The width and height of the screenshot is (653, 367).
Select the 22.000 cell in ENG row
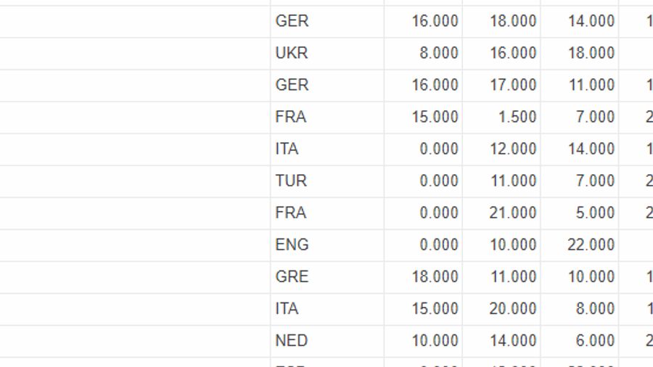point(580,245)
